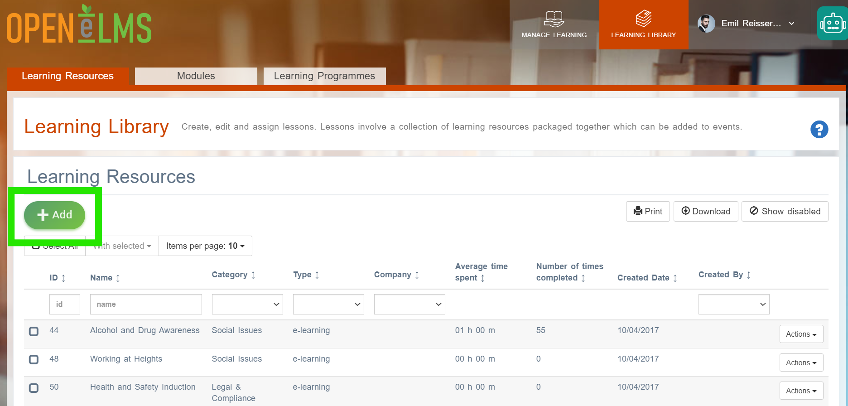Sort by Category column arrows
Image resolution: width=848 pixels, height=406 pixels.
coord(253,275)
